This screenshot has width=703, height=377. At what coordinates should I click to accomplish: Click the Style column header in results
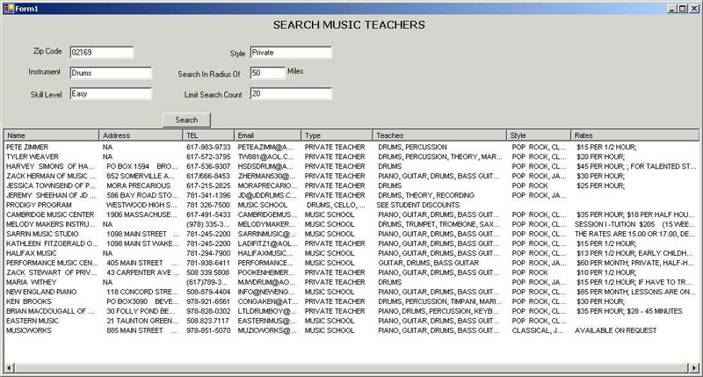point(539,135)
